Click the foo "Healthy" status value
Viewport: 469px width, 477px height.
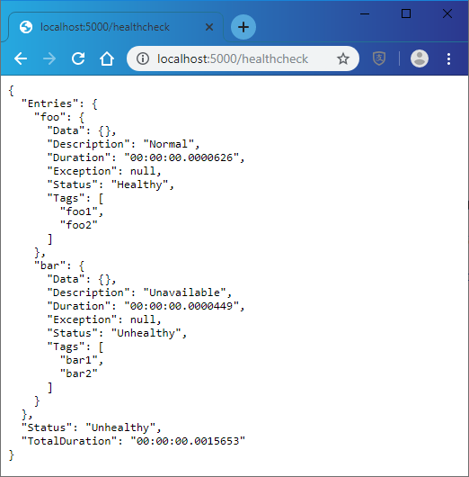[x=139, y=184]
